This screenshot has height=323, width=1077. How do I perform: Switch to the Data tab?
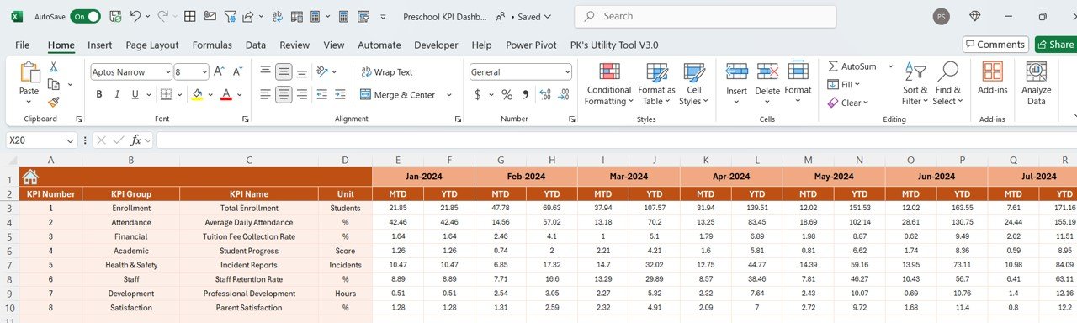coord(256,45)
